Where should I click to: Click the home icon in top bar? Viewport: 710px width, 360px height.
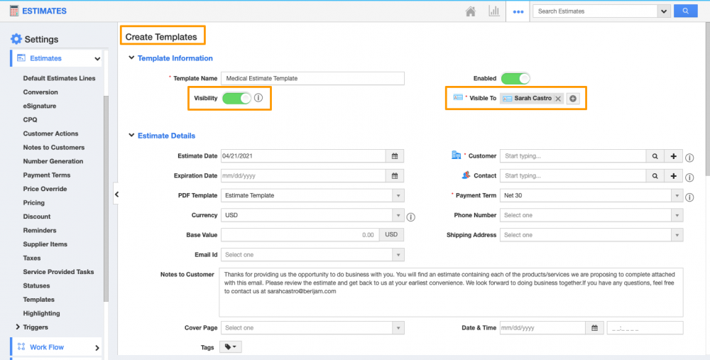tap(470, 11)
